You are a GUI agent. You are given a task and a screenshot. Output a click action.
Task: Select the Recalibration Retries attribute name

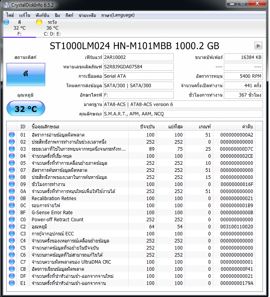pyautogui.click(x=54, y=198)
